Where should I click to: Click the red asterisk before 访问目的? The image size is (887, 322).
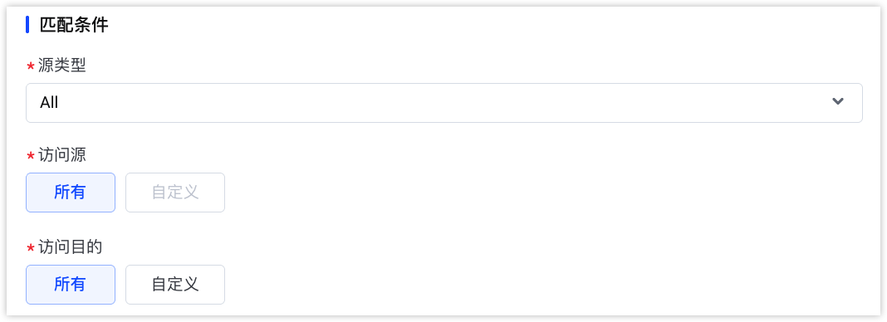click(31, 248)
